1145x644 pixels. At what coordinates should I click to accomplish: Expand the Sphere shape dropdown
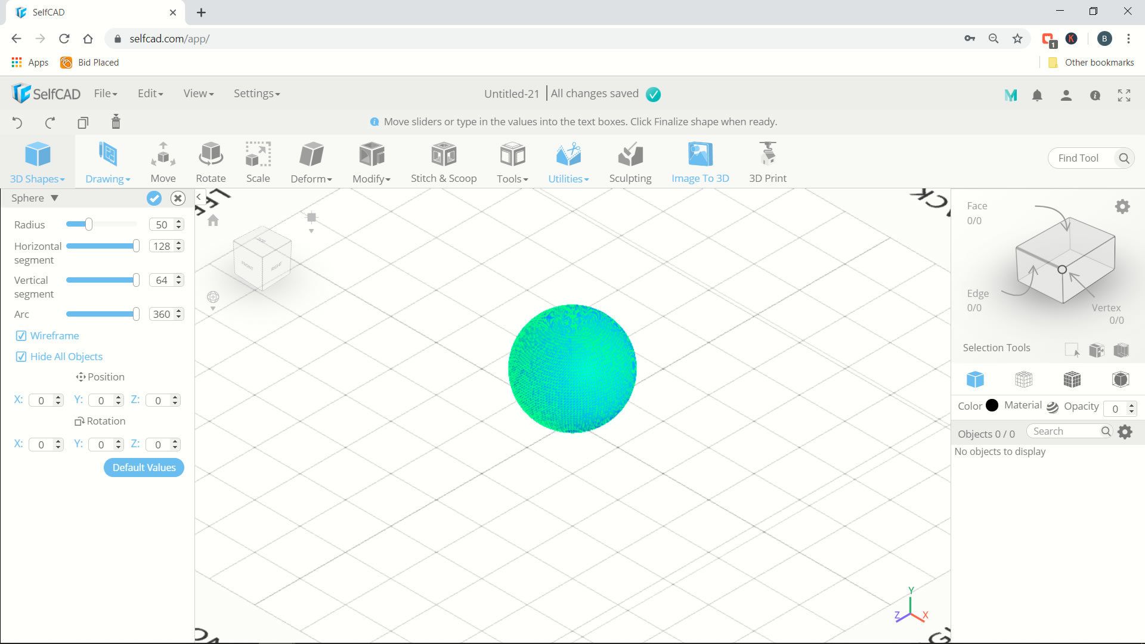pos(54,198)
